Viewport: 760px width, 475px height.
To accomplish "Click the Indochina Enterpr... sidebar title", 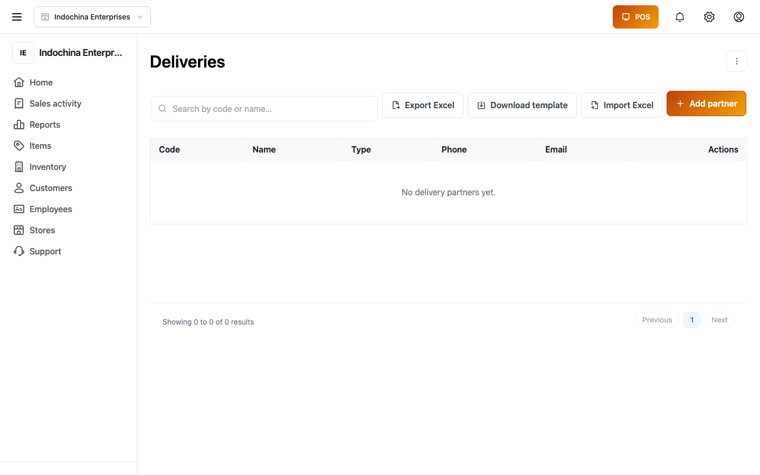I will (81, 53).
